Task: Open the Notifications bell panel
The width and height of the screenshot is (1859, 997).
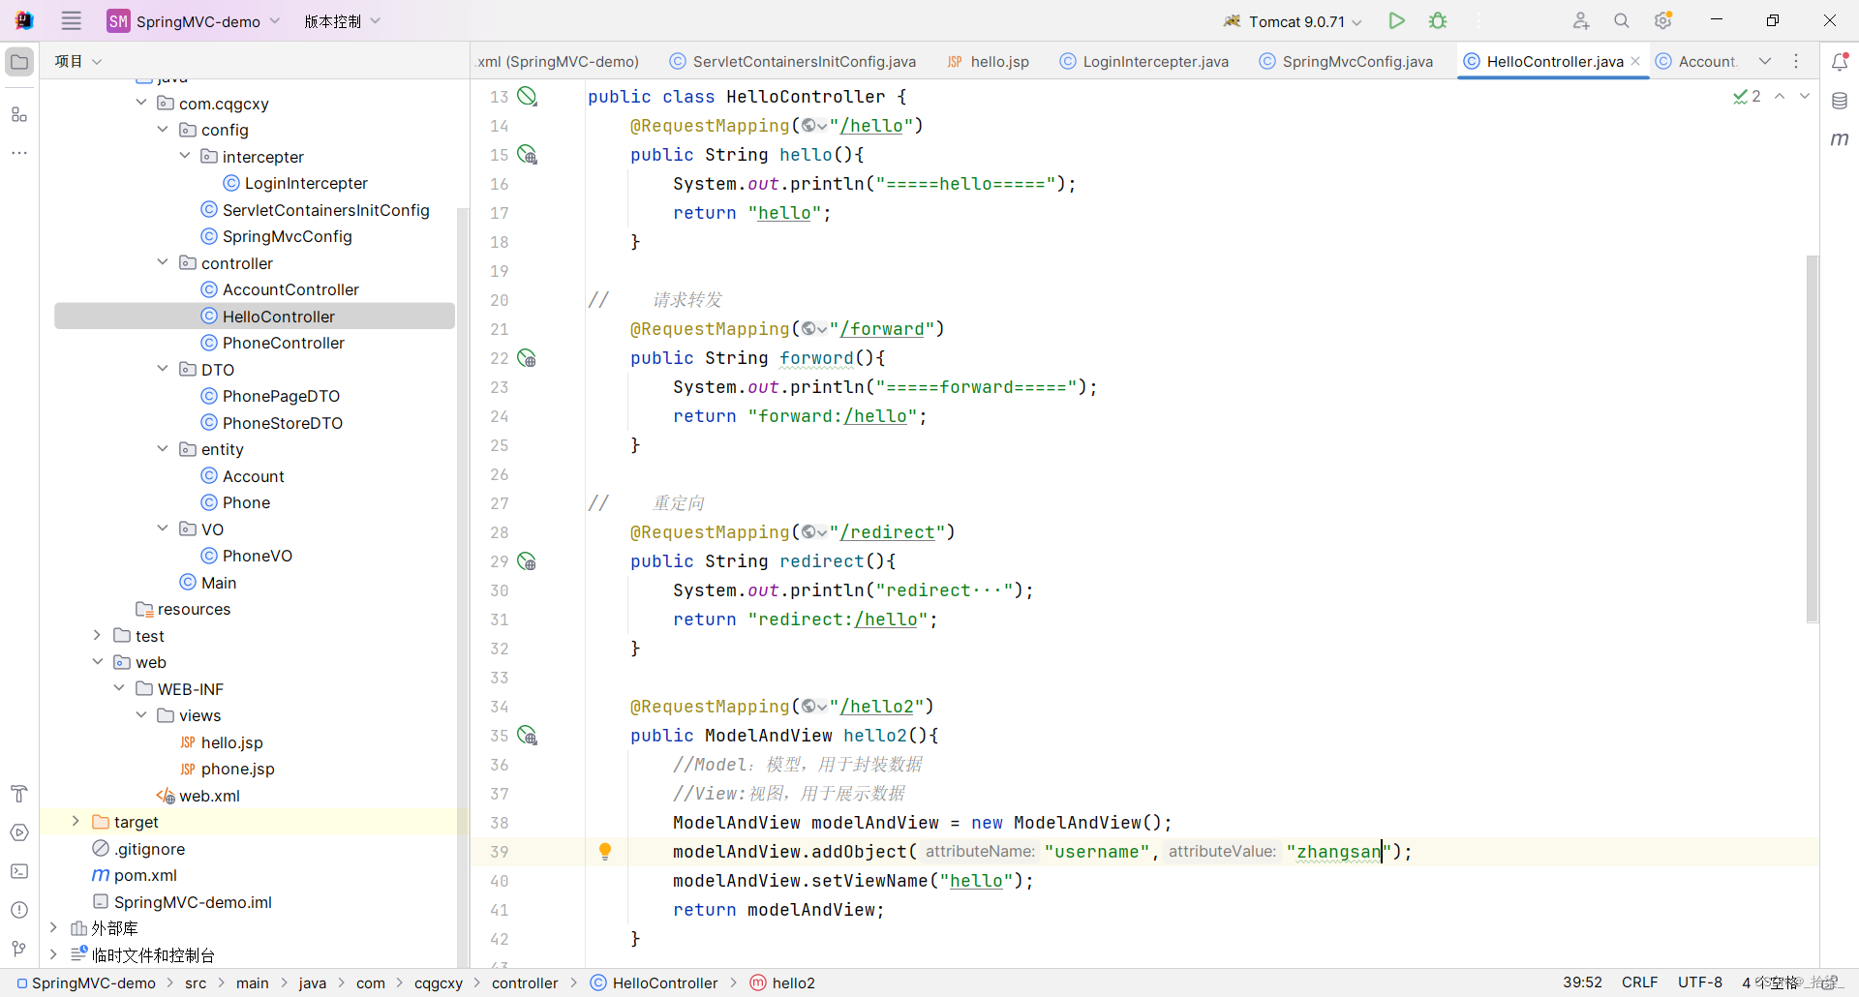Action: click(1839, 60)
